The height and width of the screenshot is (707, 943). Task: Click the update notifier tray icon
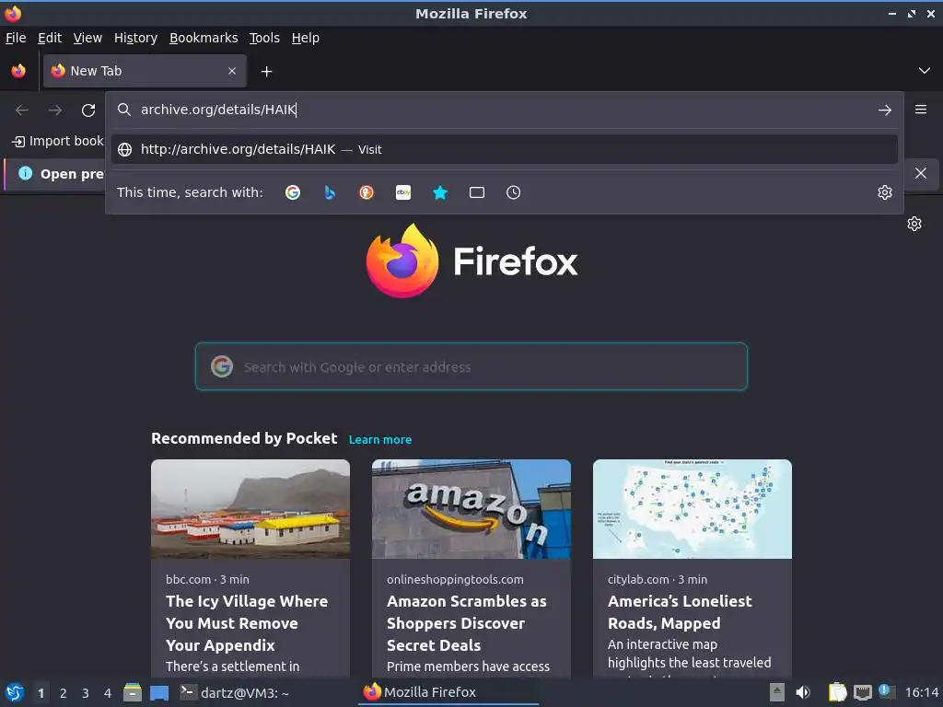[887, 691]
